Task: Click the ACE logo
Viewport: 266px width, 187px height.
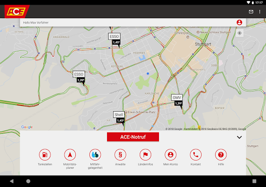Action: point(16,11)
